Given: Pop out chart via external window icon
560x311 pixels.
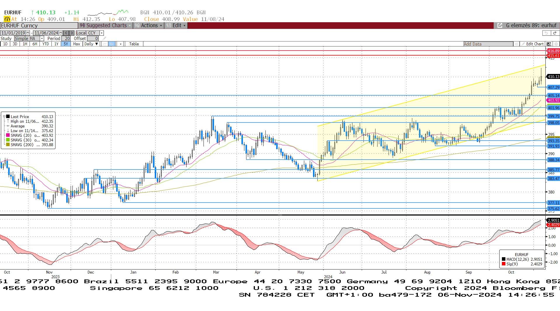Looking at the screenshot, I should [500, 25].
